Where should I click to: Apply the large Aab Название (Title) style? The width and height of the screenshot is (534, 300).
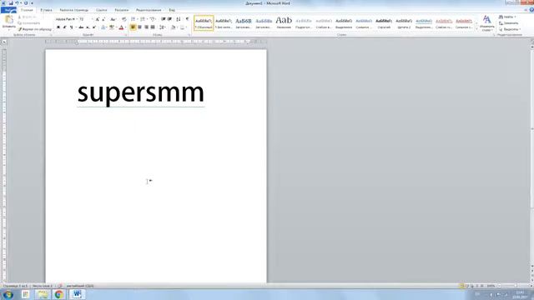pyautogui.click(x=284, y=23)
